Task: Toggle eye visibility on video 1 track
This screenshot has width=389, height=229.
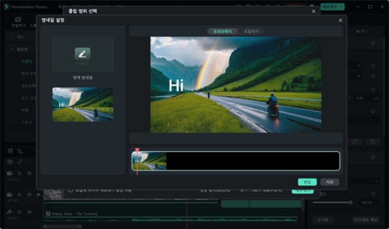Action: click(38, 195)
